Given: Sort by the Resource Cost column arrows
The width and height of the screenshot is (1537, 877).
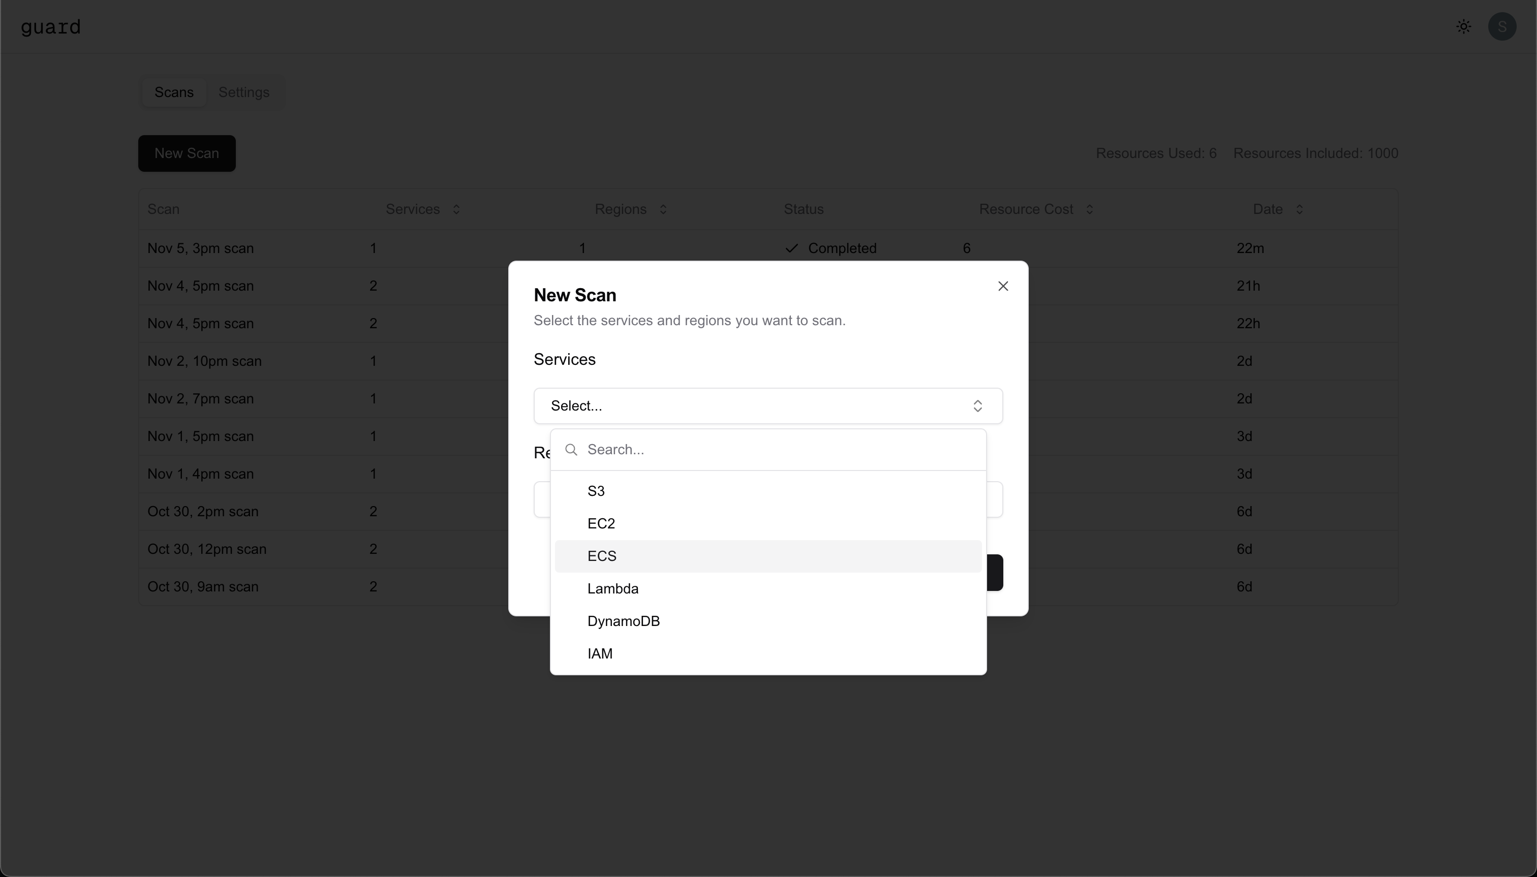Looking at the screenshot, I should (x=1089, y=209).
